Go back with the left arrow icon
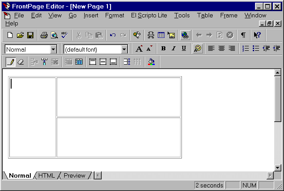284x191 pixels. coord(199,35)
